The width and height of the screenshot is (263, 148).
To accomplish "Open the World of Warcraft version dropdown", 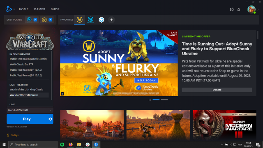I will click(x=30, y=110).
